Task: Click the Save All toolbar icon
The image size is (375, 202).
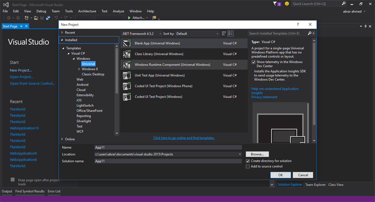Action: [x=48, y=18]
